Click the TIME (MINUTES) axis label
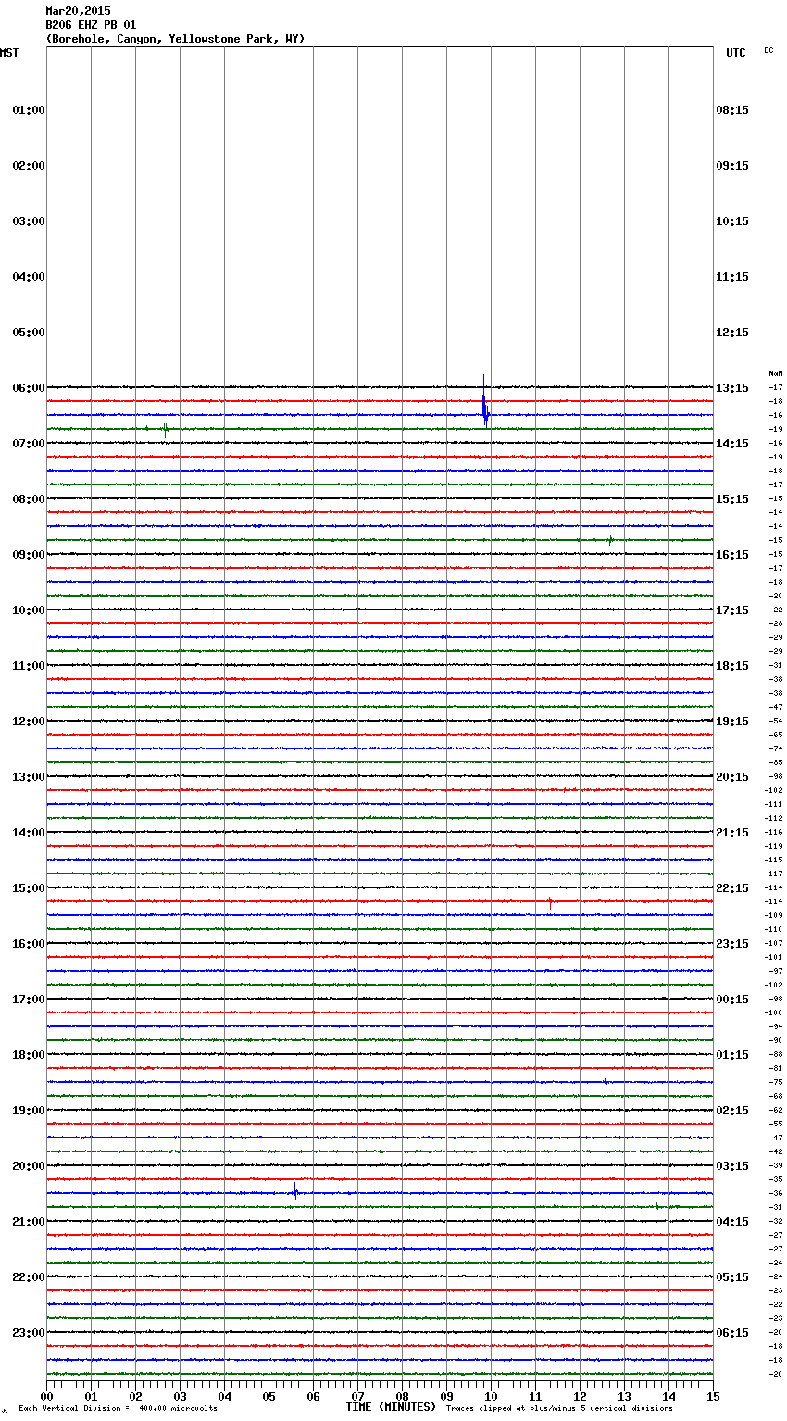The width and height of the screenshot is (787, 1421). 391,1407
